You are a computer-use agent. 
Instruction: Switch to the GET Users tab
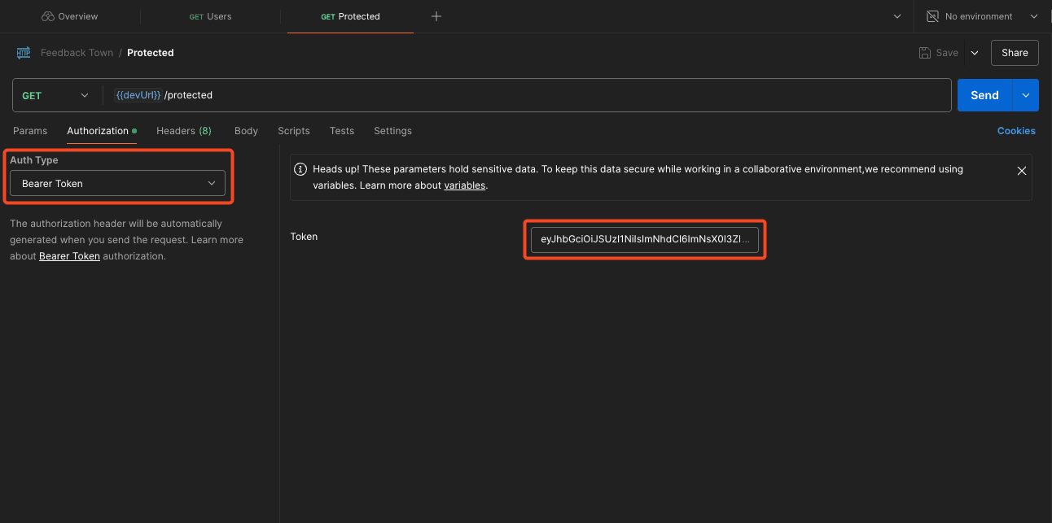210,16
